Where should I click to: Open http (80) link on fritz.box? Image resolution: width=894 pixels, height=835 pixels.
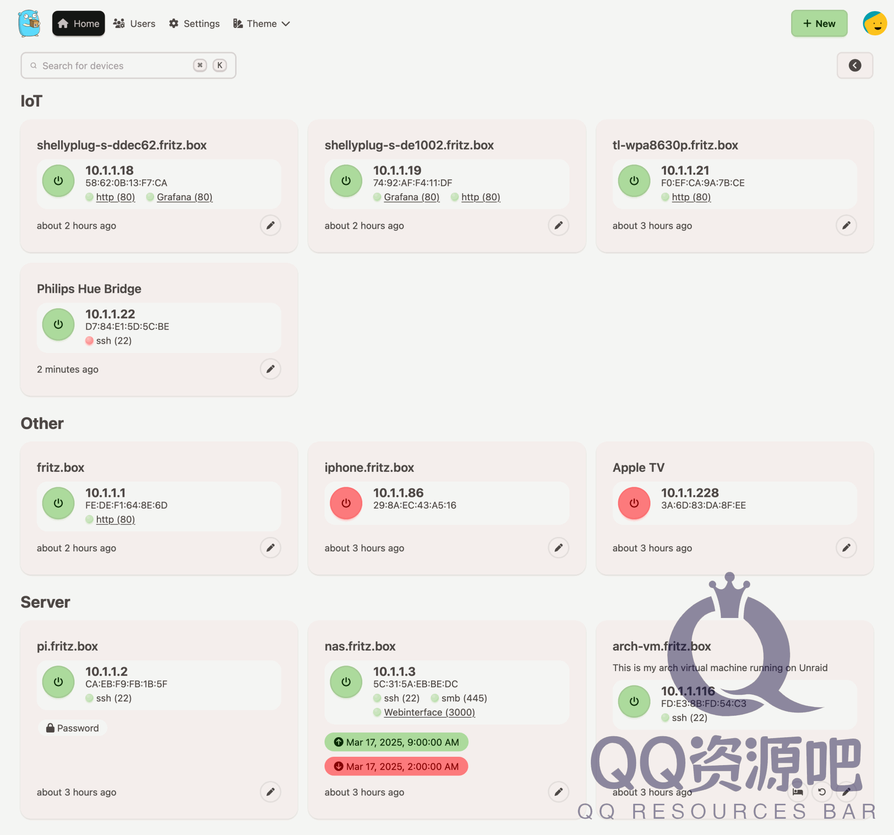point(115,519)
